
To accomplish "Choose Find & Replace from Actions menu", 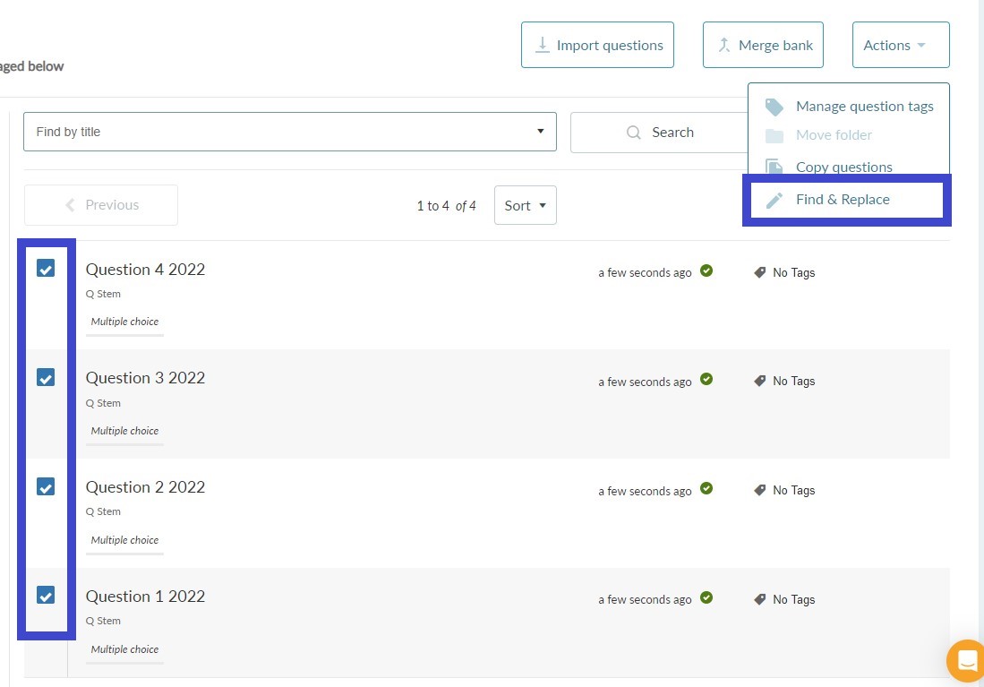I will pyautogui.click(x=847, y=201).
